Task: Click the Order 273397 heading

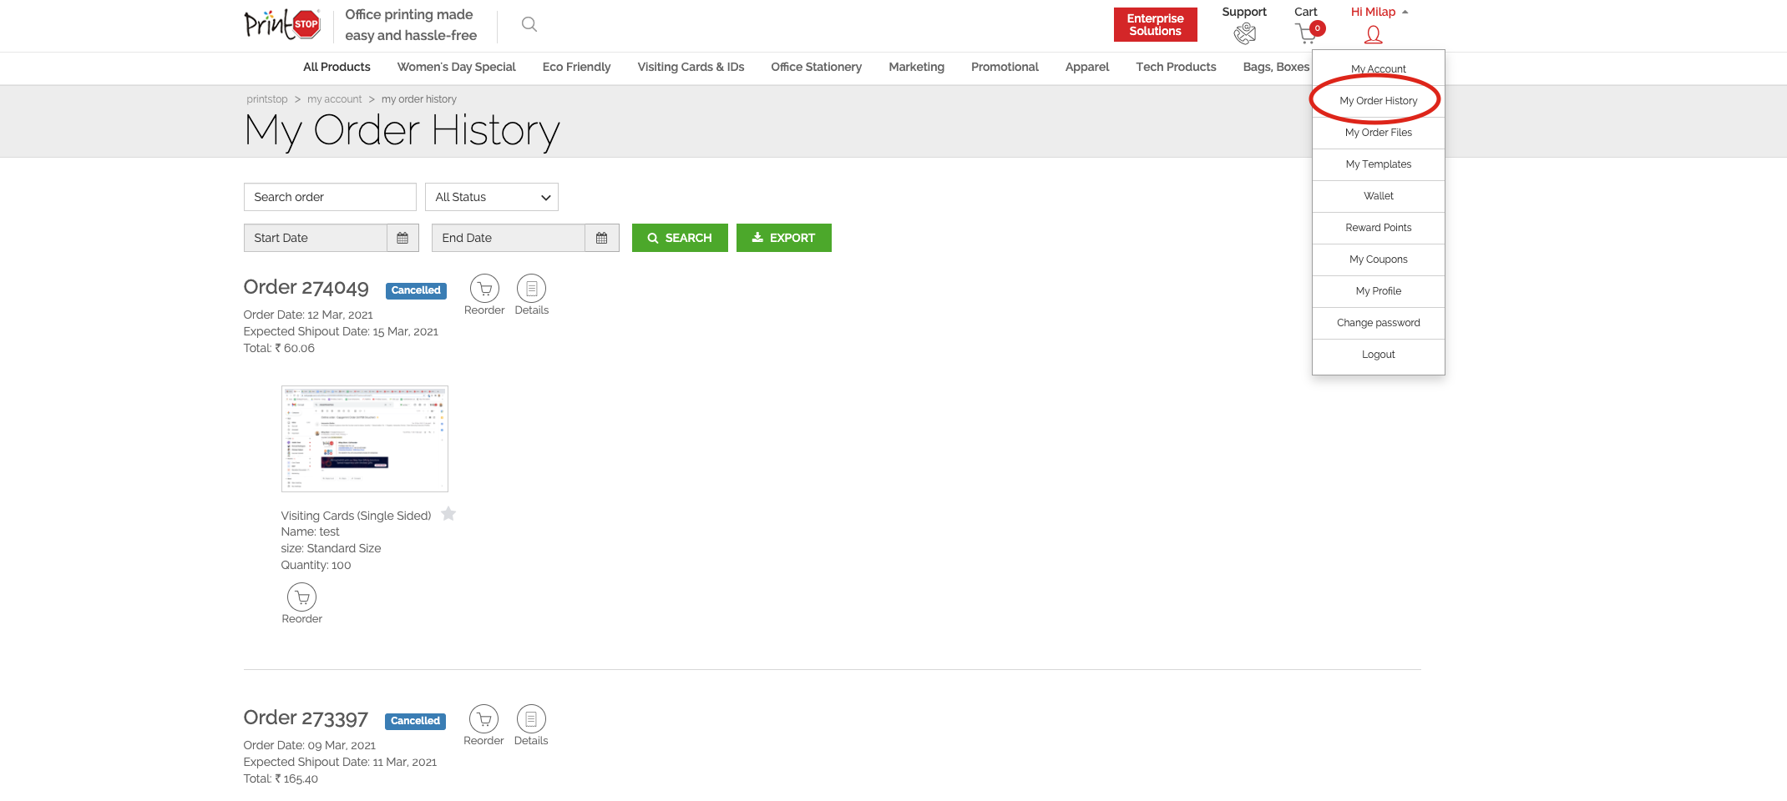Action: click(306, 718)
